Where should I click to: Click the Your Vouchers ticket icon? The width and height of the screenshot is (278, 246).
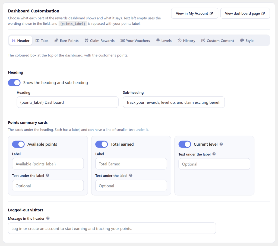click(x=122, y=41)
